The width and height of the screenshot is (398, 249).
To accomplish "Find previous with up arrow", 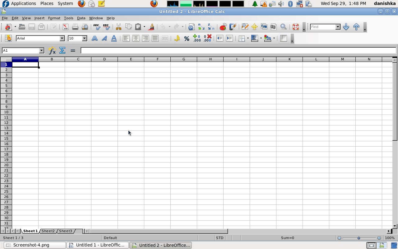I will 356,27.
